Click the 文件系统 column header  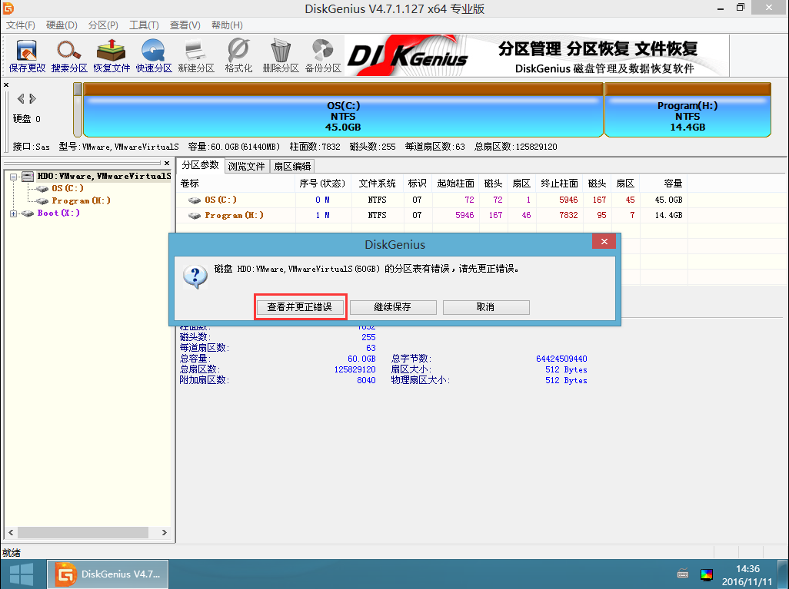[378, 184]
